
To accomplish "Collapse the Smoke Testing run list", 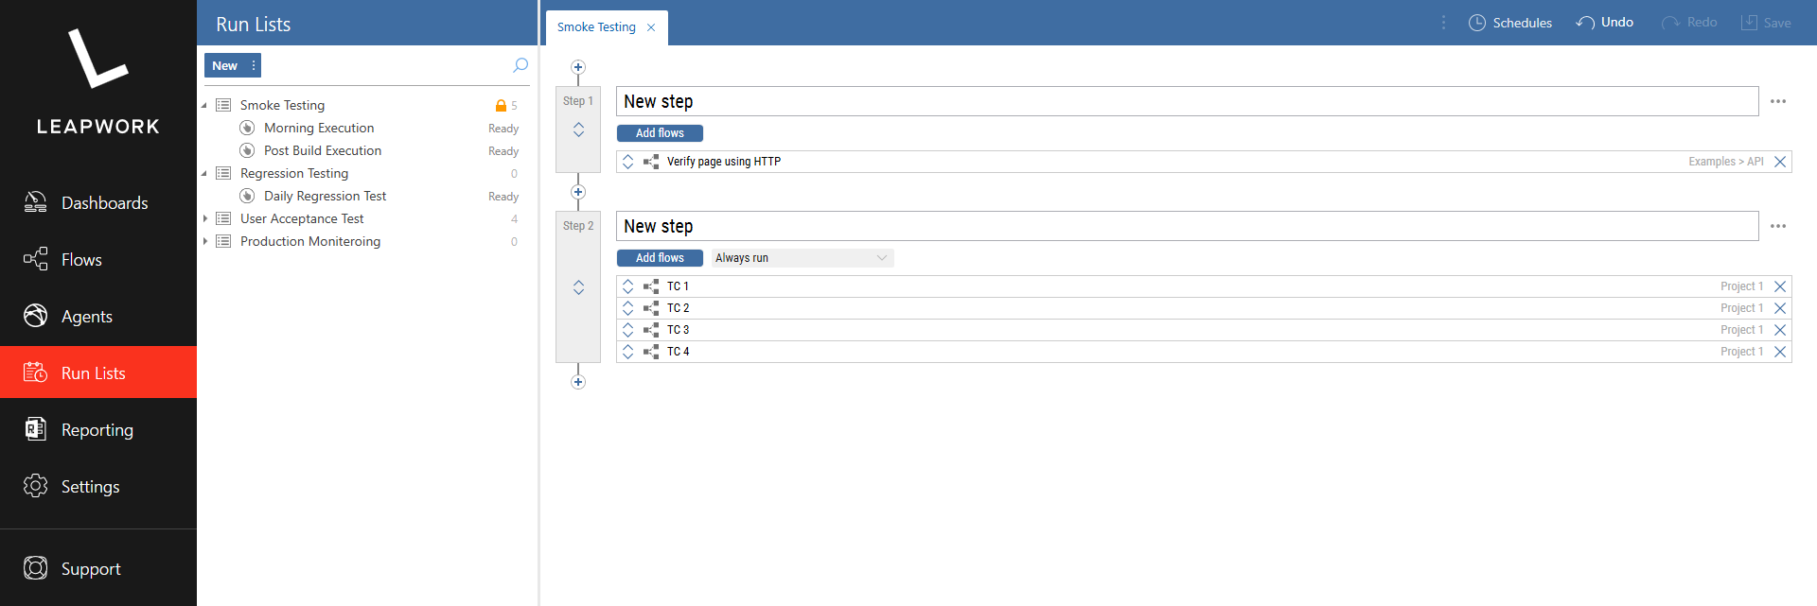I will (203, 105).
